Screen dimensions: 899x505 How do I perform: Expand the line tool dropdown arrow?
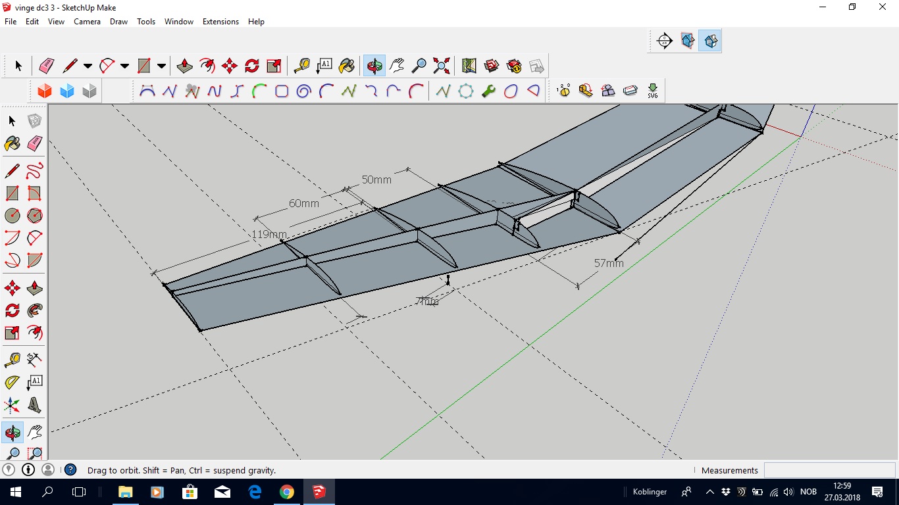88,66
